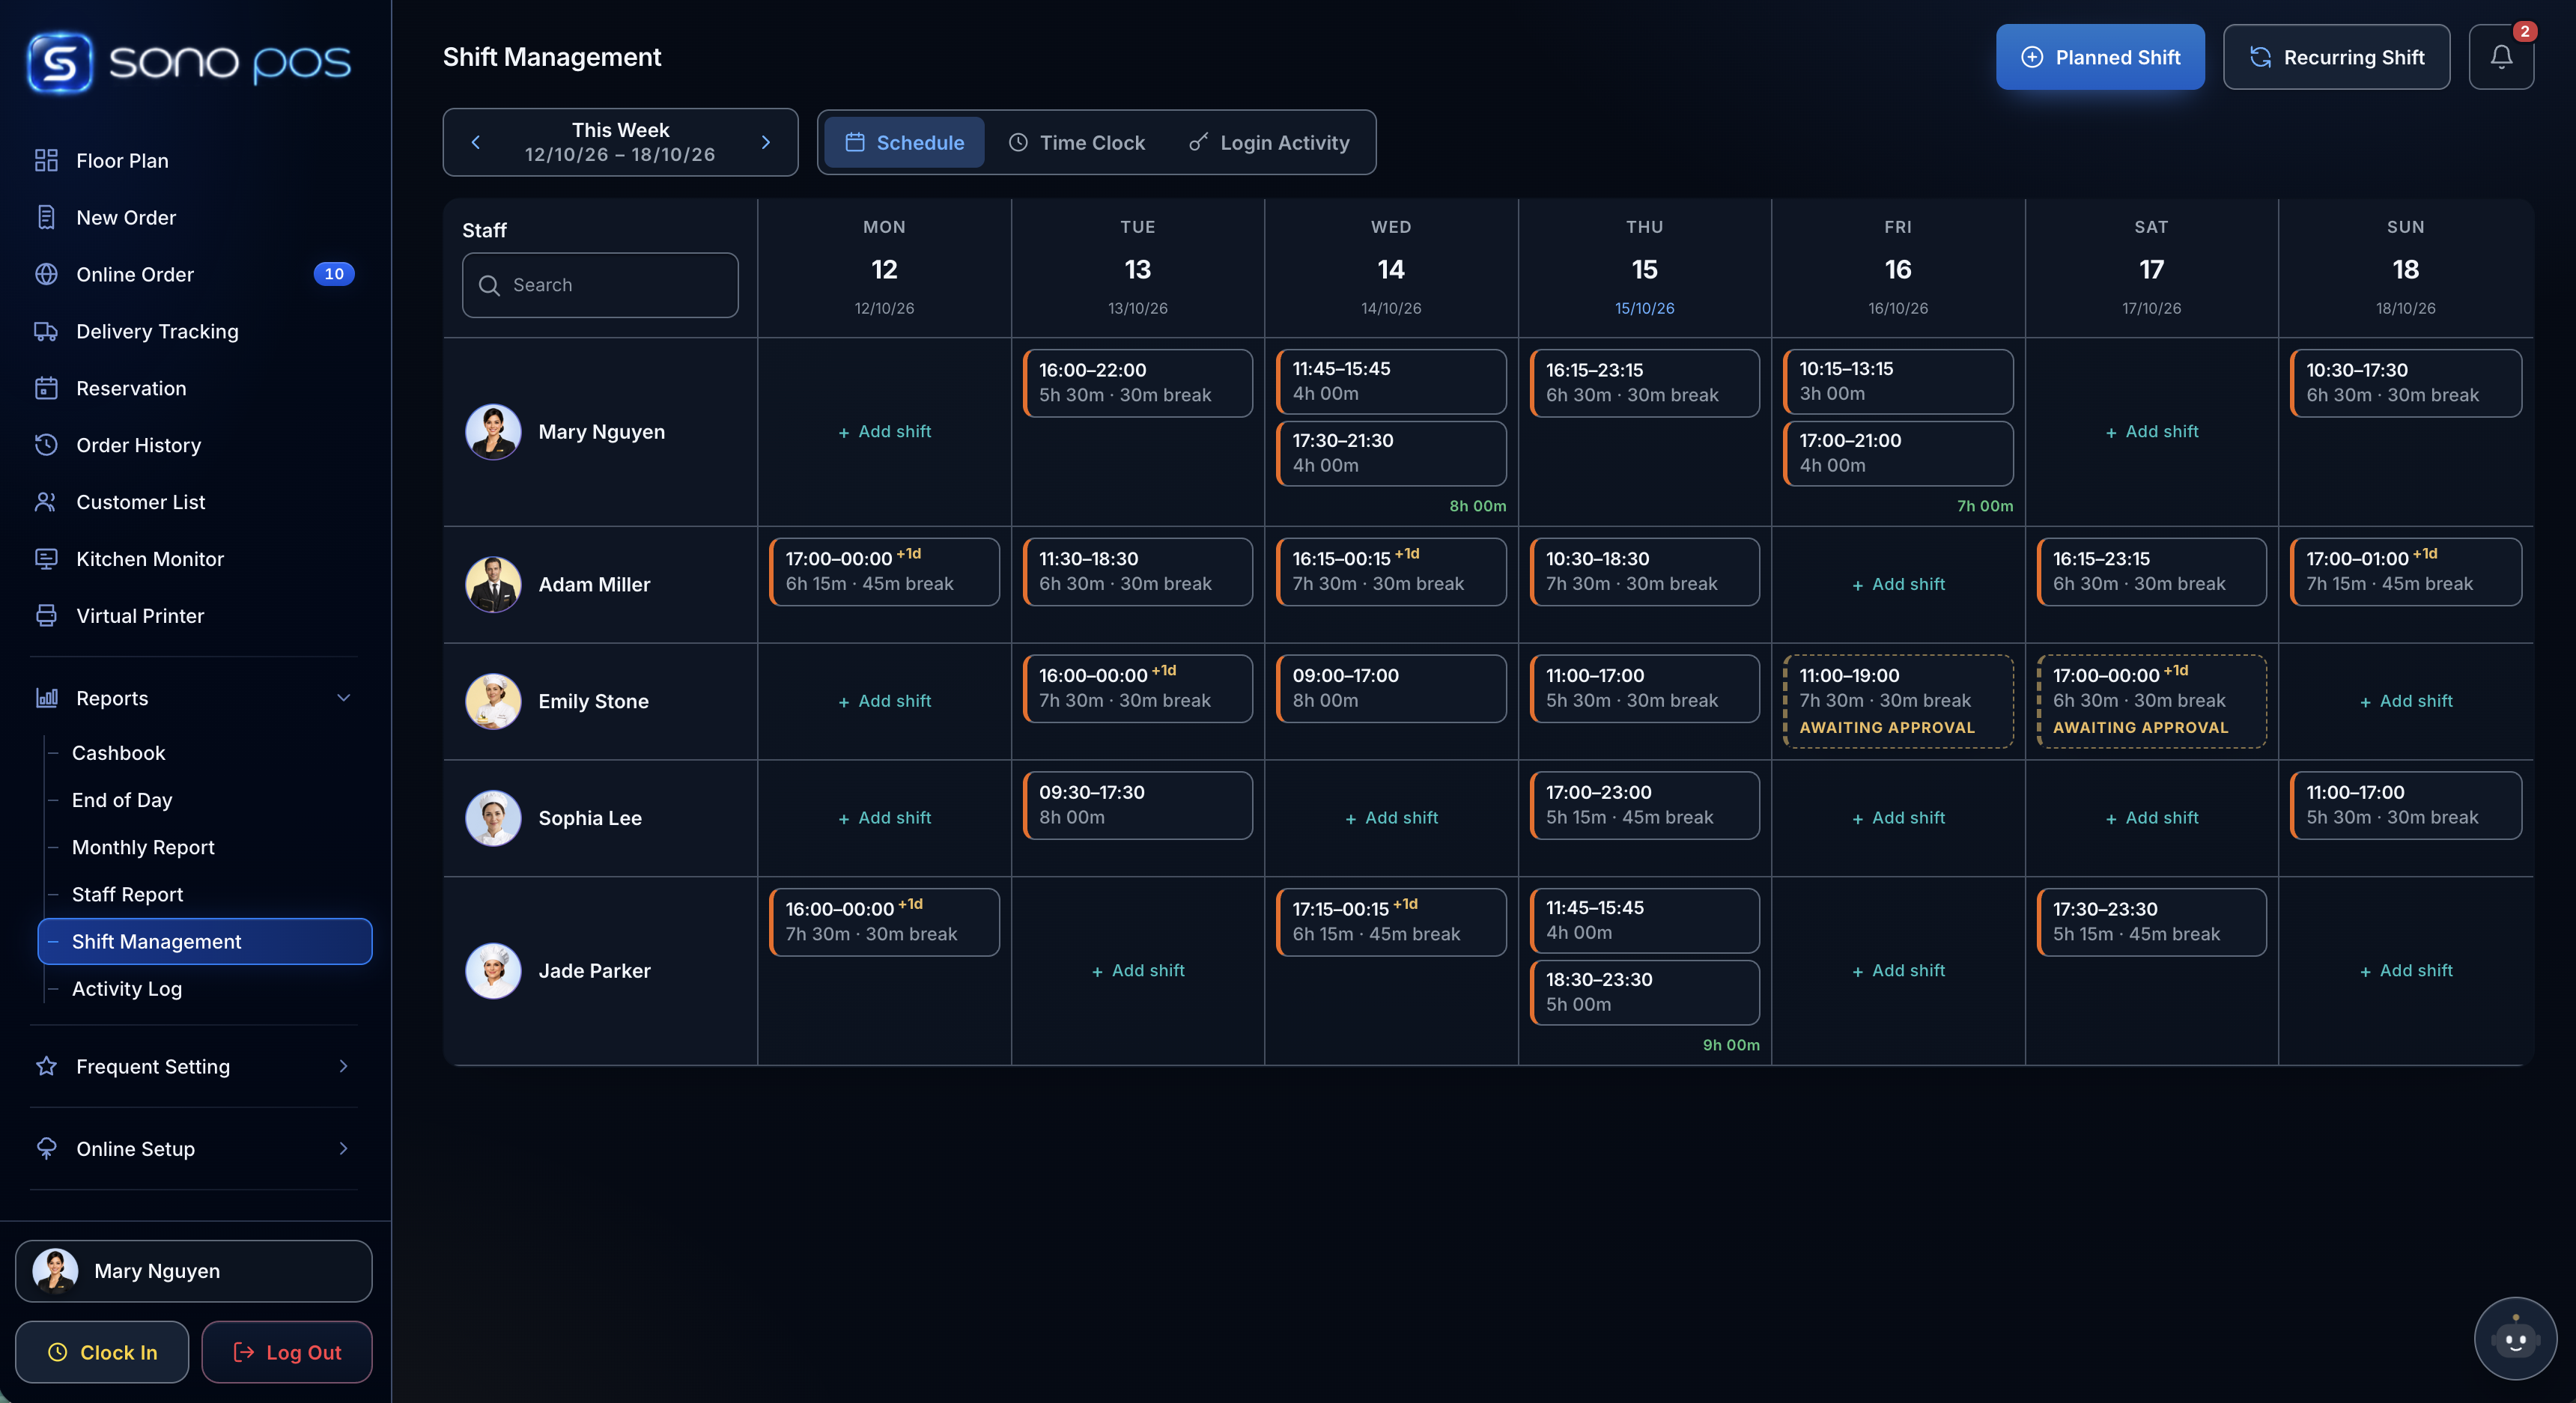Screen dimensions: 2576x1403
Task: Click the Delivery Tracking truck icon
Action: (46, 331)
